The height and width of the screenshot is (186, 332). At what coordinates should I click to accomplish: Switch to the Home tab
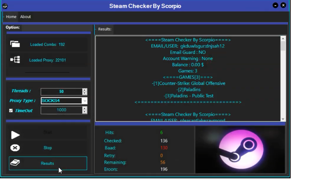pos(11,17)
